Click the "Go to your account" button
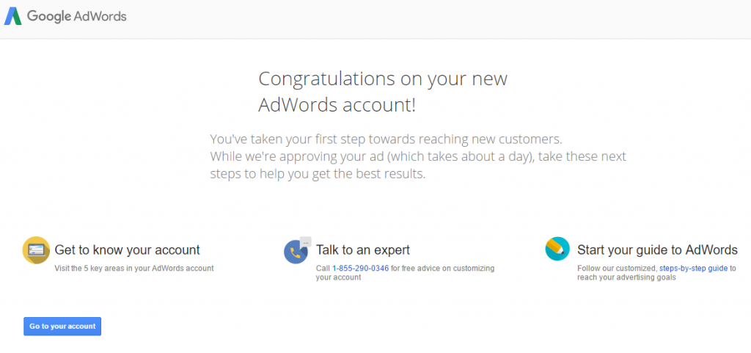Screen dimensions: 751x353 (x=62, y=326)
